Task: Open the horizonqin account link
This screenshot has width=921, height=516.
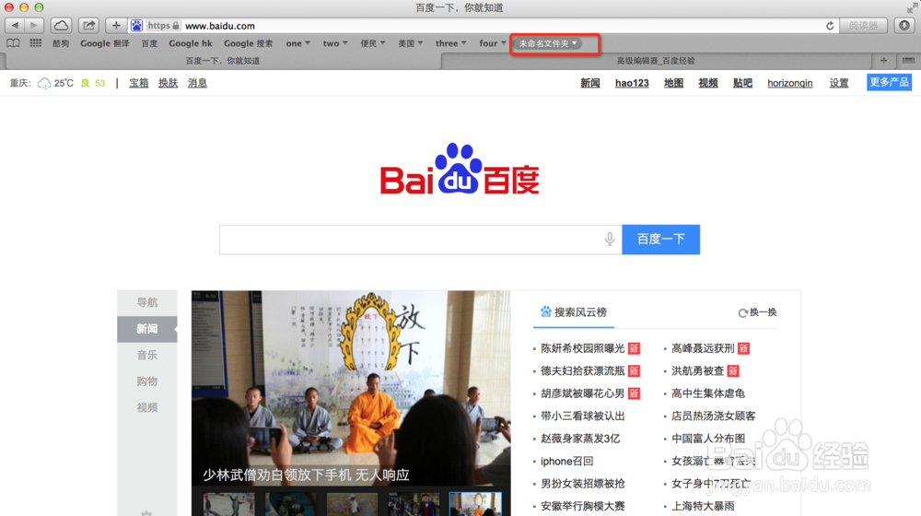Action: pos(790,83)
